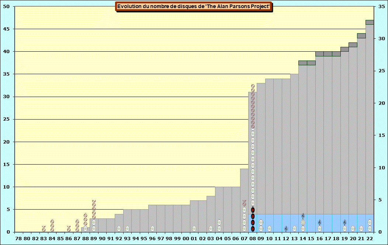This screenshot has width=388, height=245.
Task: Click x-axis year label '96'
Action: (152, 239)
